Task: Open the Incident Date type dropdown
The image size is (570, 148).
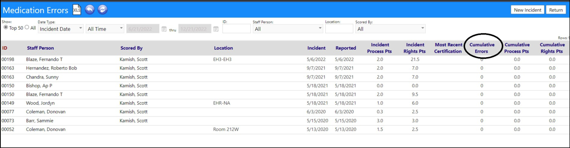Action: [x=60, y=29]
